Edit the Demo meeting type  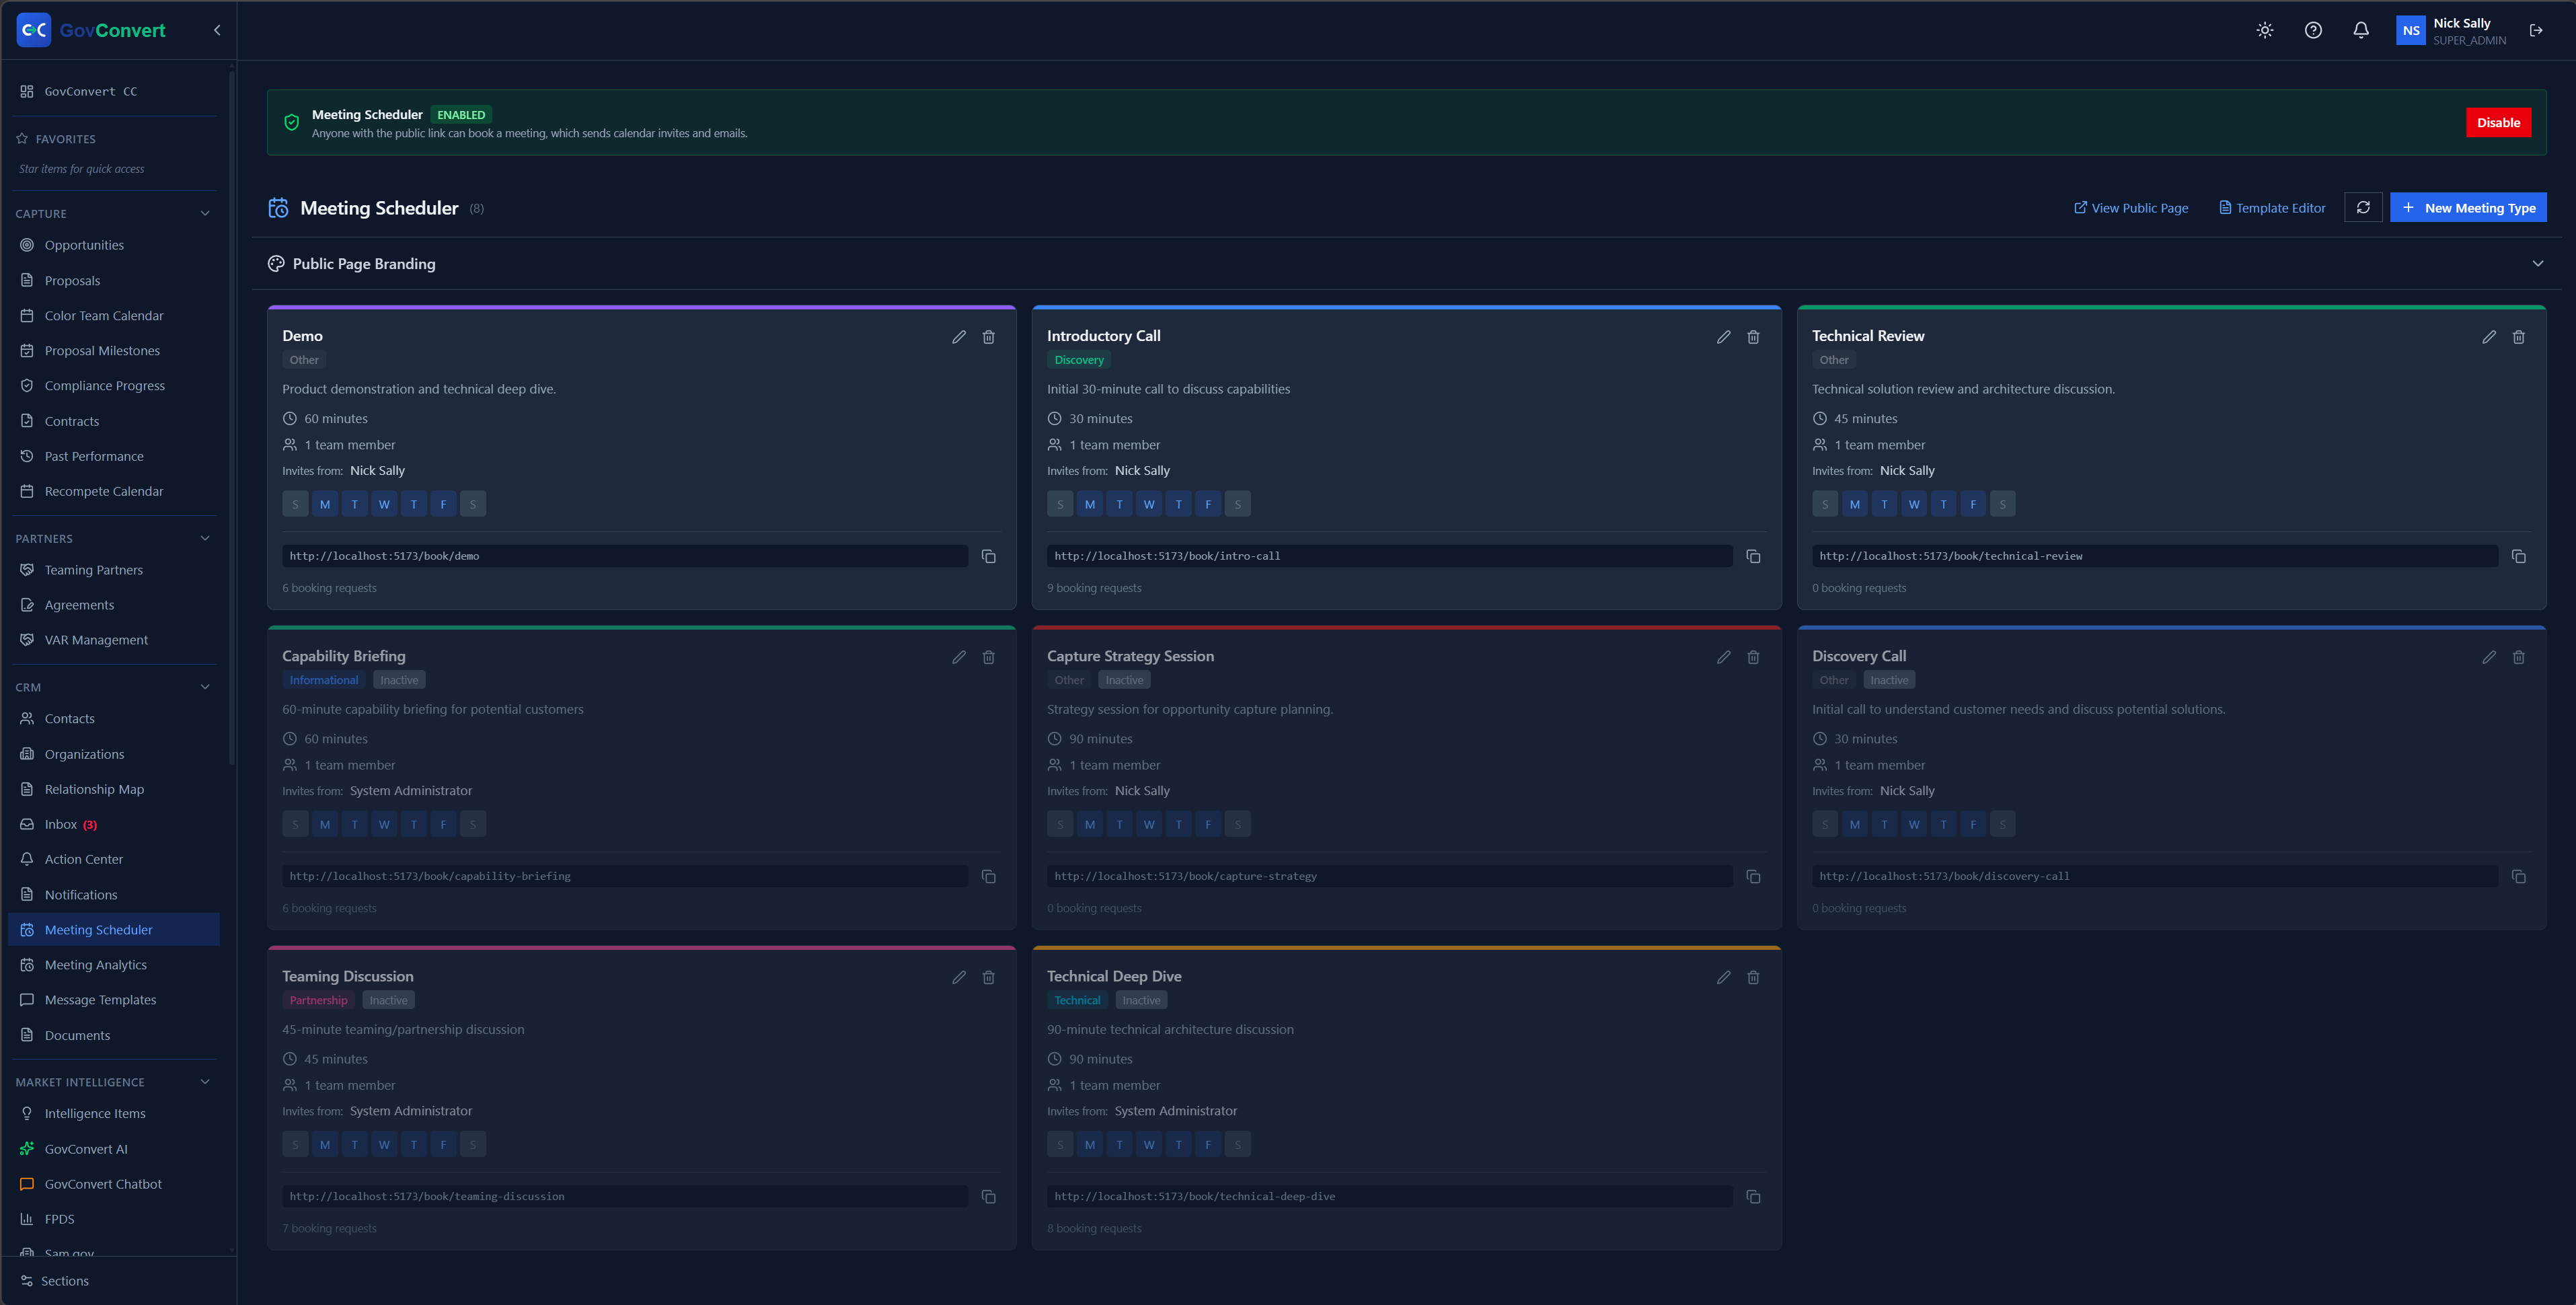click(958, 337)
